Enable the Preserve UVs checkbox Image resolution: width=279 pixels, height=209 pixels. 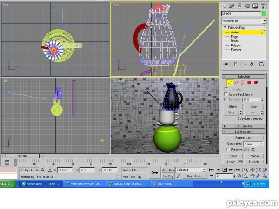point(227,150)
